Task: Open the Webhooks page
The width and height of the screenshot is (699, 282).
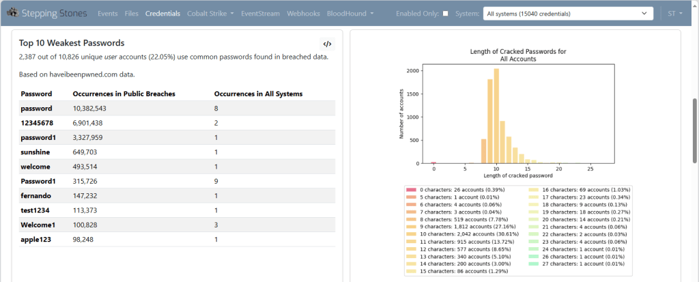Action: [303, 13]
